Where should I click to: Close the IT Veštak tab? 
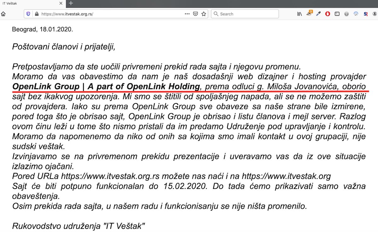(61, 3)
